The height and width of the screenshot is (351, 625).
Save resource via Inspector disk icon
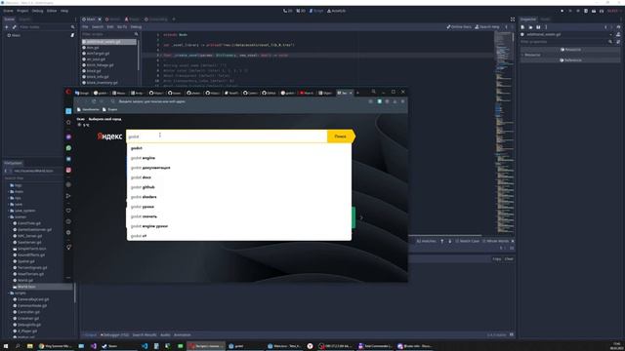click(x=538, y=27)
